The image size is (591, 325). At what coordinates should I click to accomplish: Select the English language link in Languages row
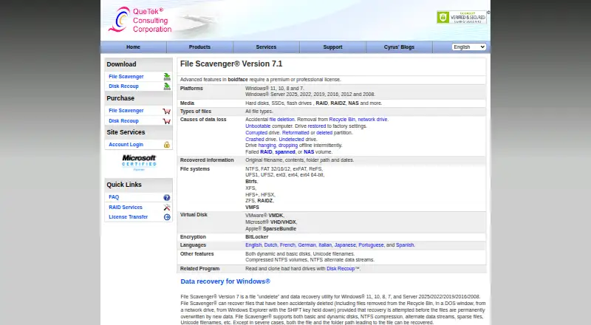pyautogui.click(x=253, y=245)
